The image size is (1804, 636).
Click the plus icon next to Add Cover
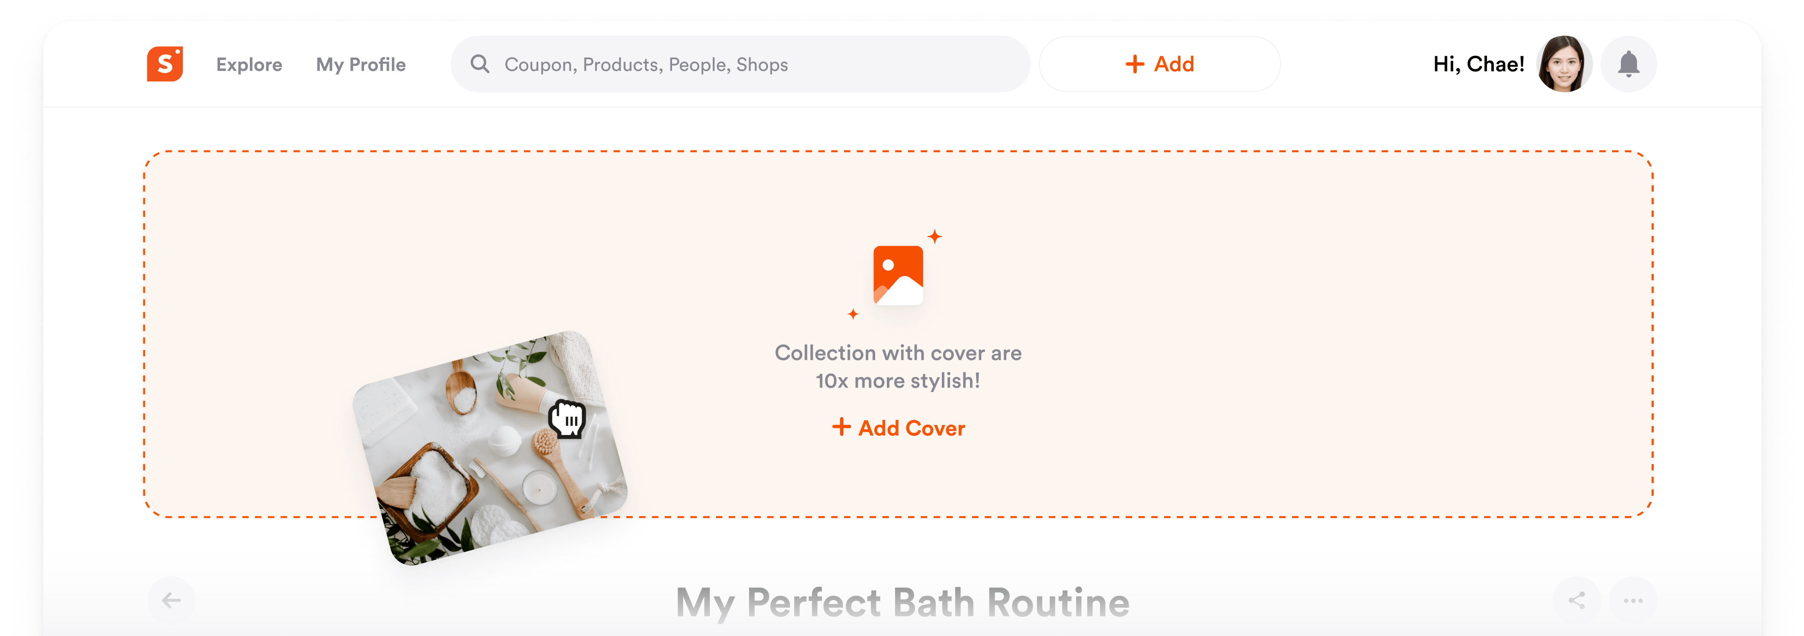click(x=841, y=427)
